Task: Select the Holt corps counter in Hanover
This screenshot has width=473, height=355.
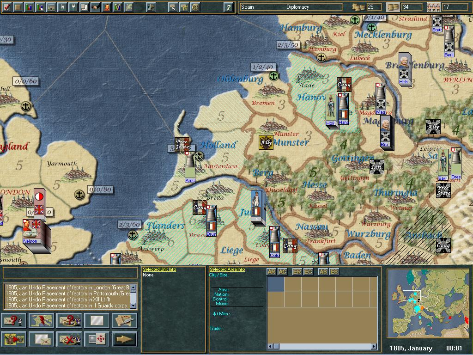Action: [x=331, y=110]
